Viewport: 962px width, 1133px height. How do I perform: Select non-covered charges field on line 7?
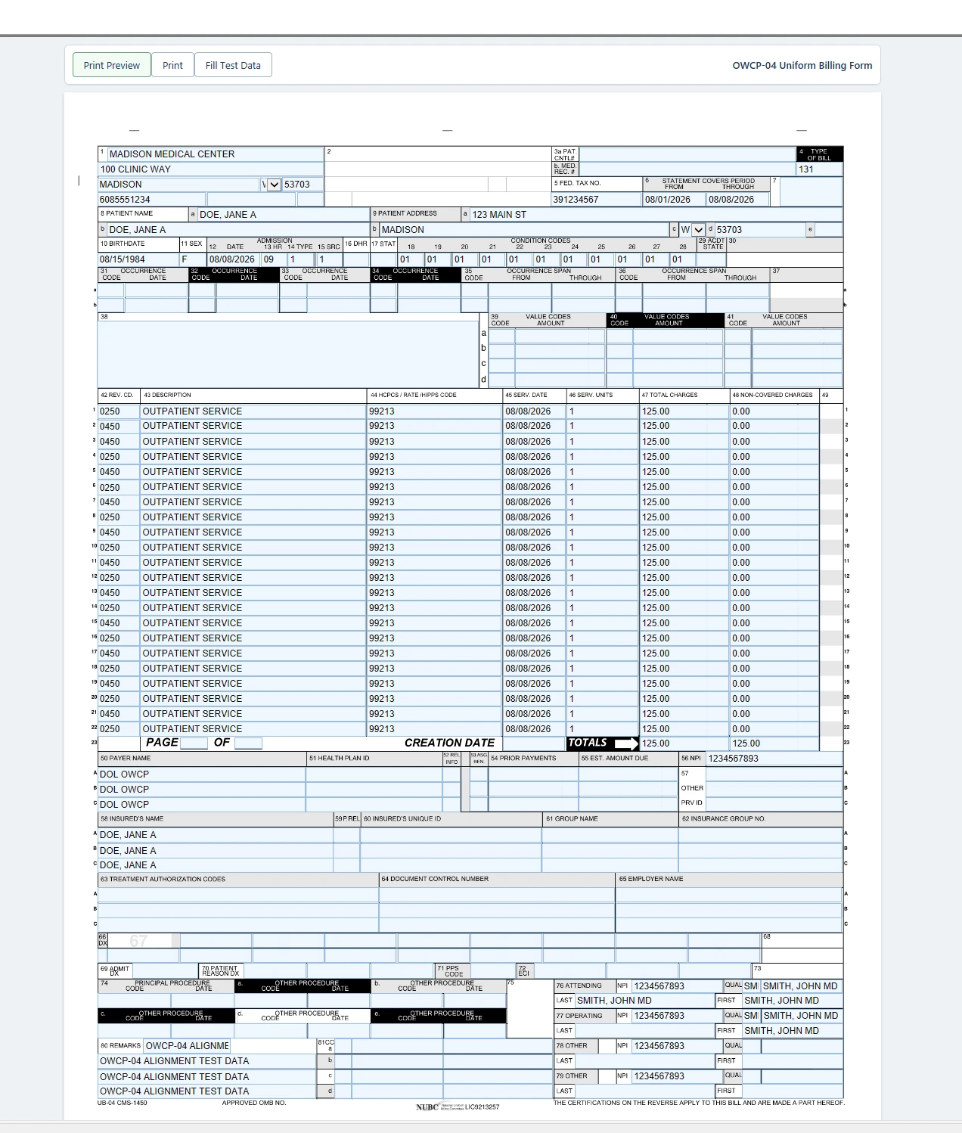774,502
